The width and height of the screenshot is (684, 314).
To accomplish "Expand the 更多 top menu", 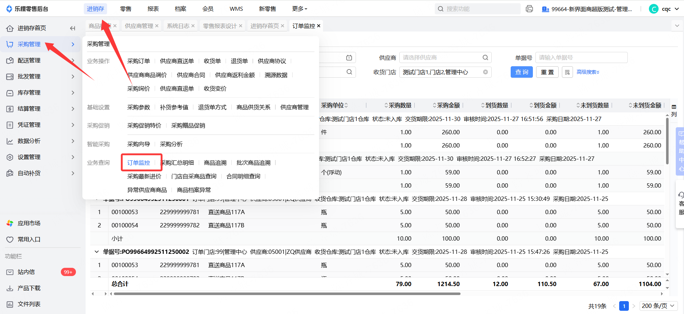I will 300,9.
